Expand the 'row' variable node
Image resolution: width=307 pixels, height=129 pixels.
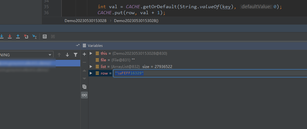point(91,73)
